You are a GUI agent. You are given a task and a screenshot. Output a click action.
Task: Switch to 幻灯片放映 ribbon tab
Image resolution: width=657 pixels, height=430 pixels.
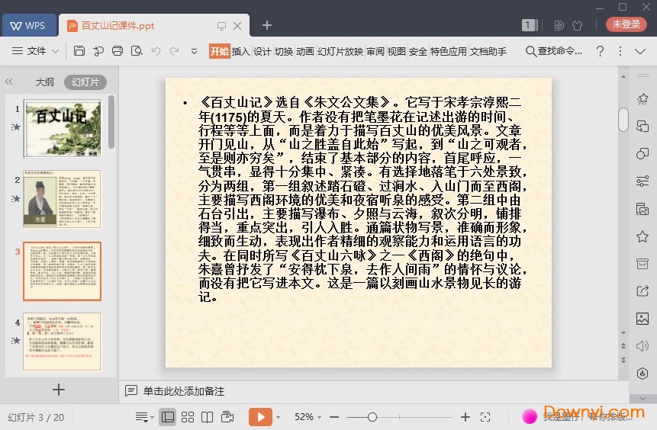340,51
